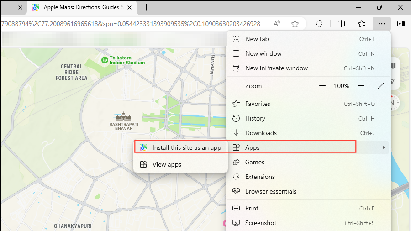Open the Extensions puzzle icon in toolbar
This screenshot has width=411, height=231.
pos(319,24)
